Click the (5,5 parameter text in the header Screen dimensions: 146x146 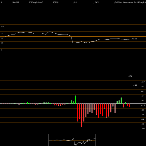tap(75, 2)
